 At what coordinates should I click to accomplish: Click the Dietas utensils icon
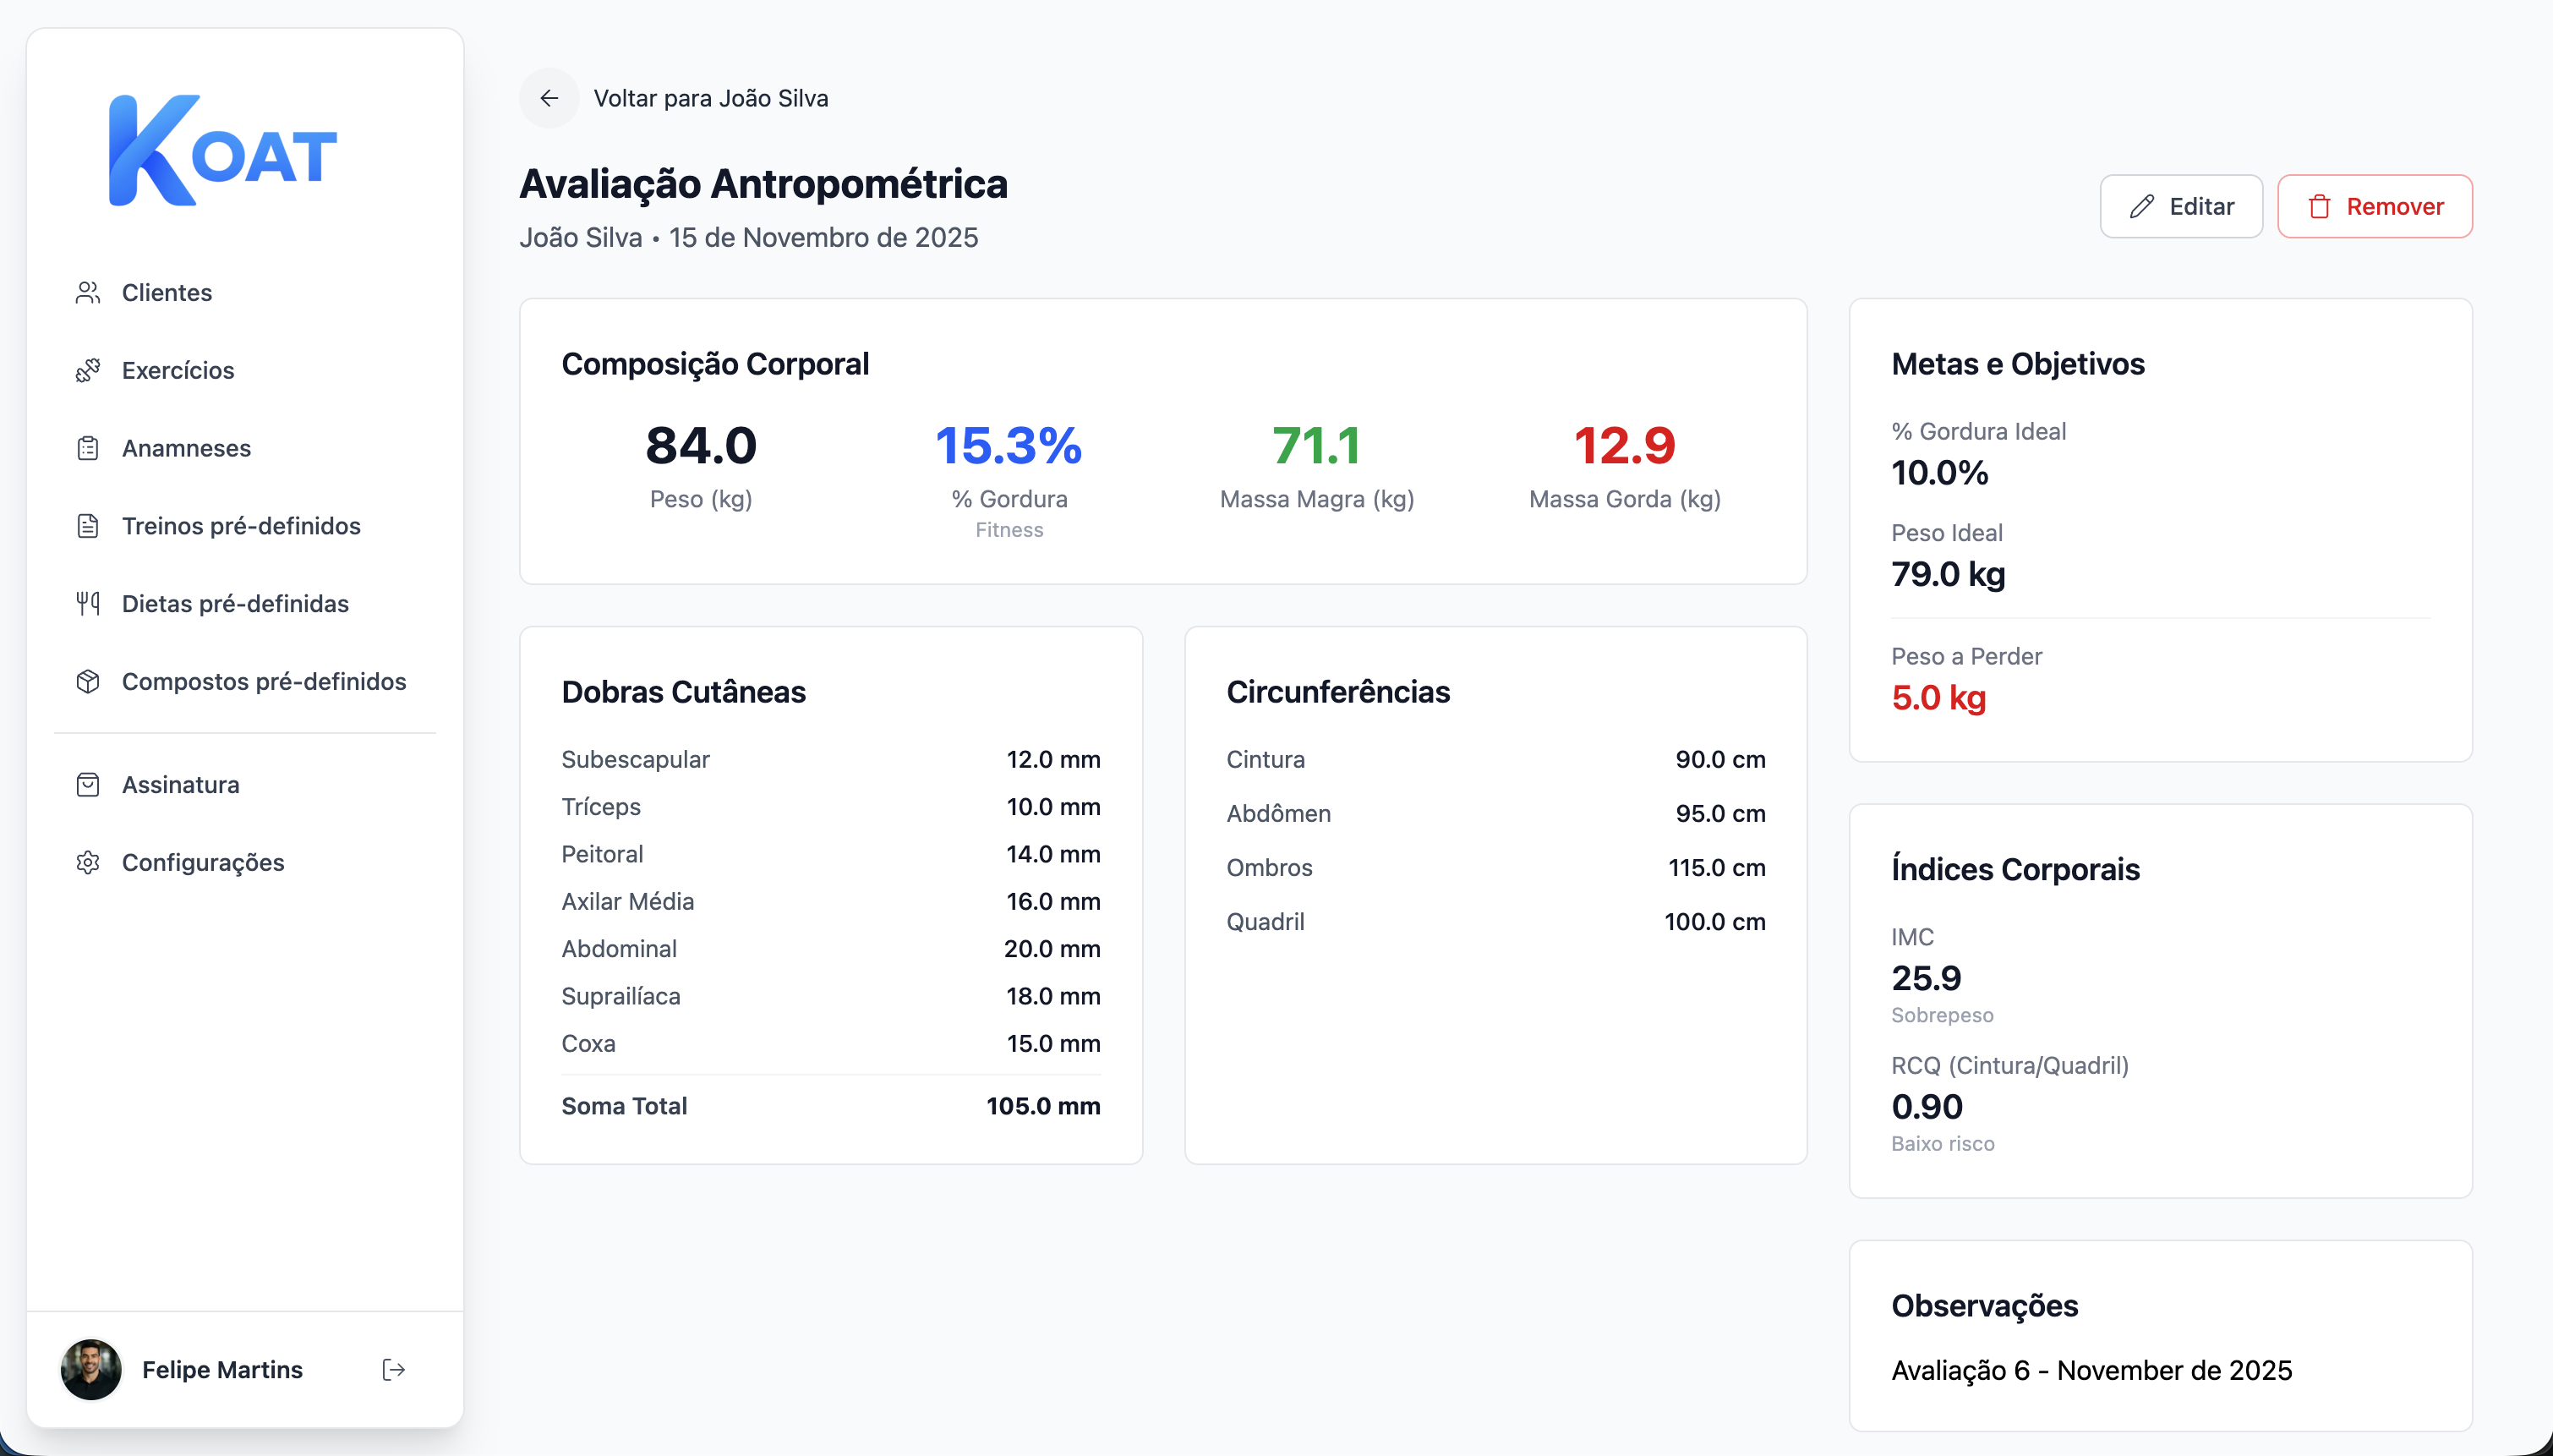coord(88,603)
